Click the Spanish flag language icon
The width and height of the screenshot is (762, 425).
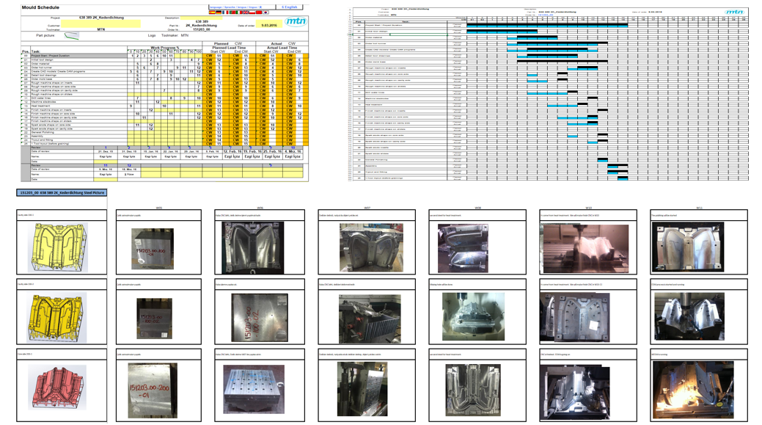pyautogui.click(x=212, y=12)
